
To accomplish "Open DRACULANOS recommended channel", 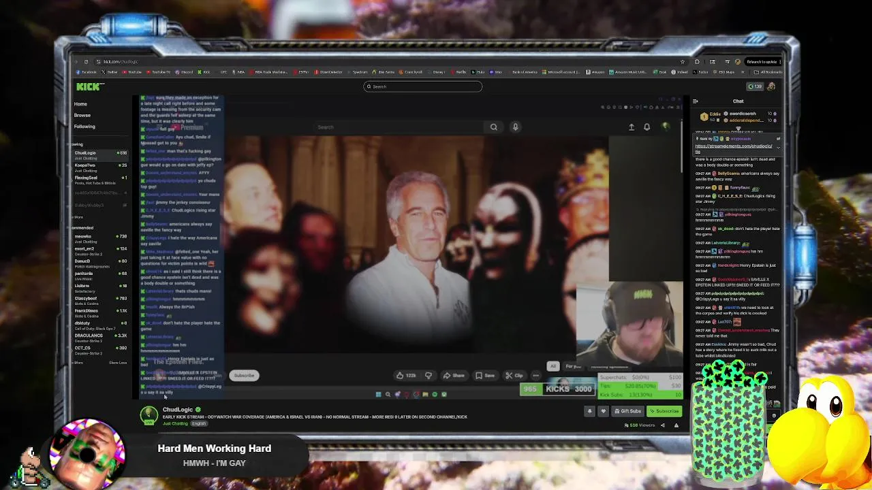I will coord(100,337).
